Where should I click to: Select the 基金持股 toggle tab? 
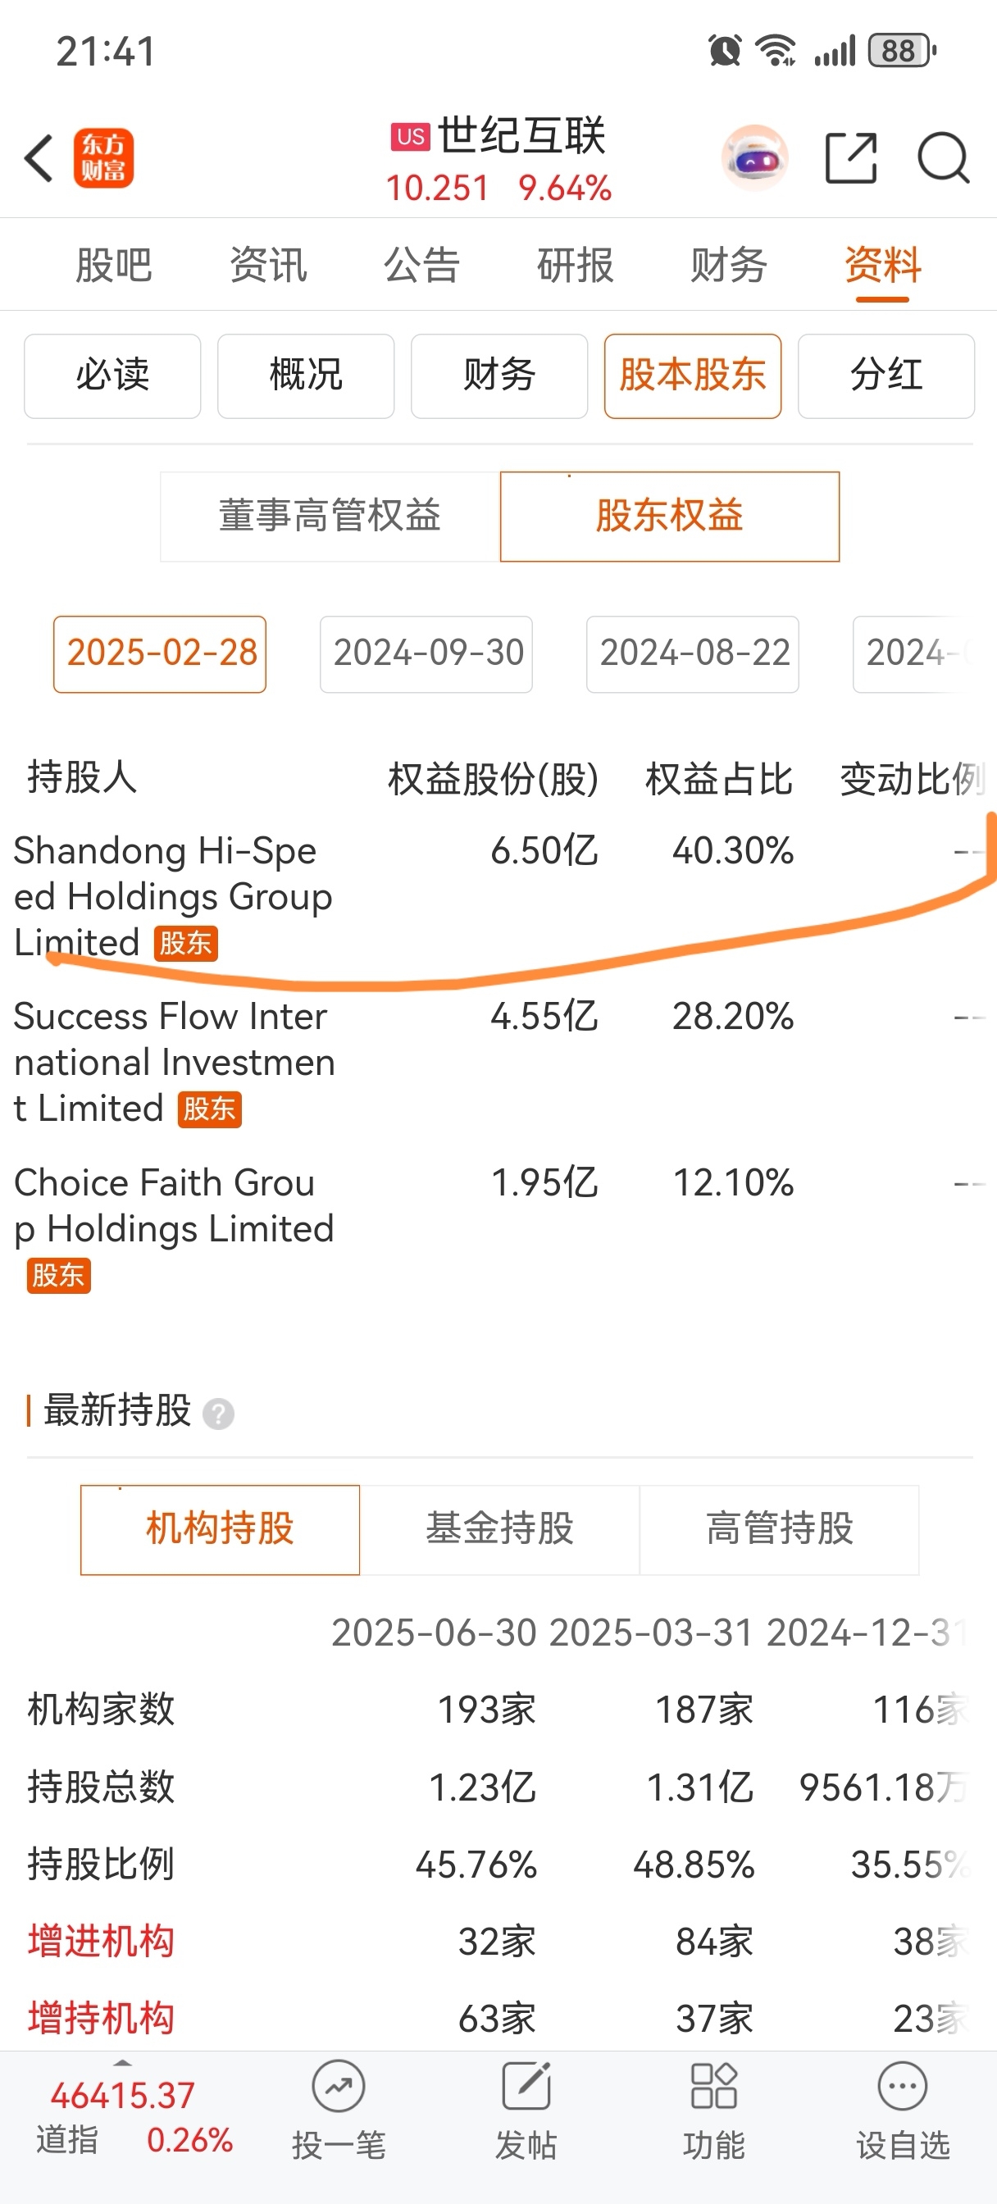(x=500, y=1529)
